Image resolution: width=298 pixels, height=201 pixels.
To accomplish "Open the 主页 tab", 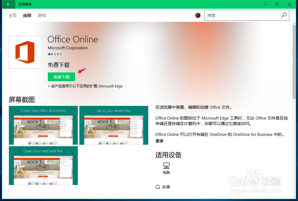I will [13, 16].
